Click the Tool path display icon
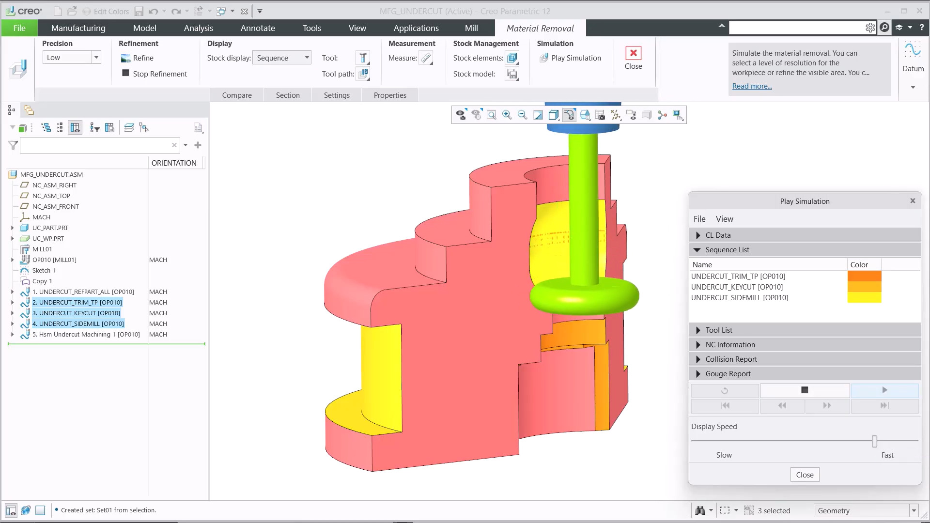 [x=363, y=74]
